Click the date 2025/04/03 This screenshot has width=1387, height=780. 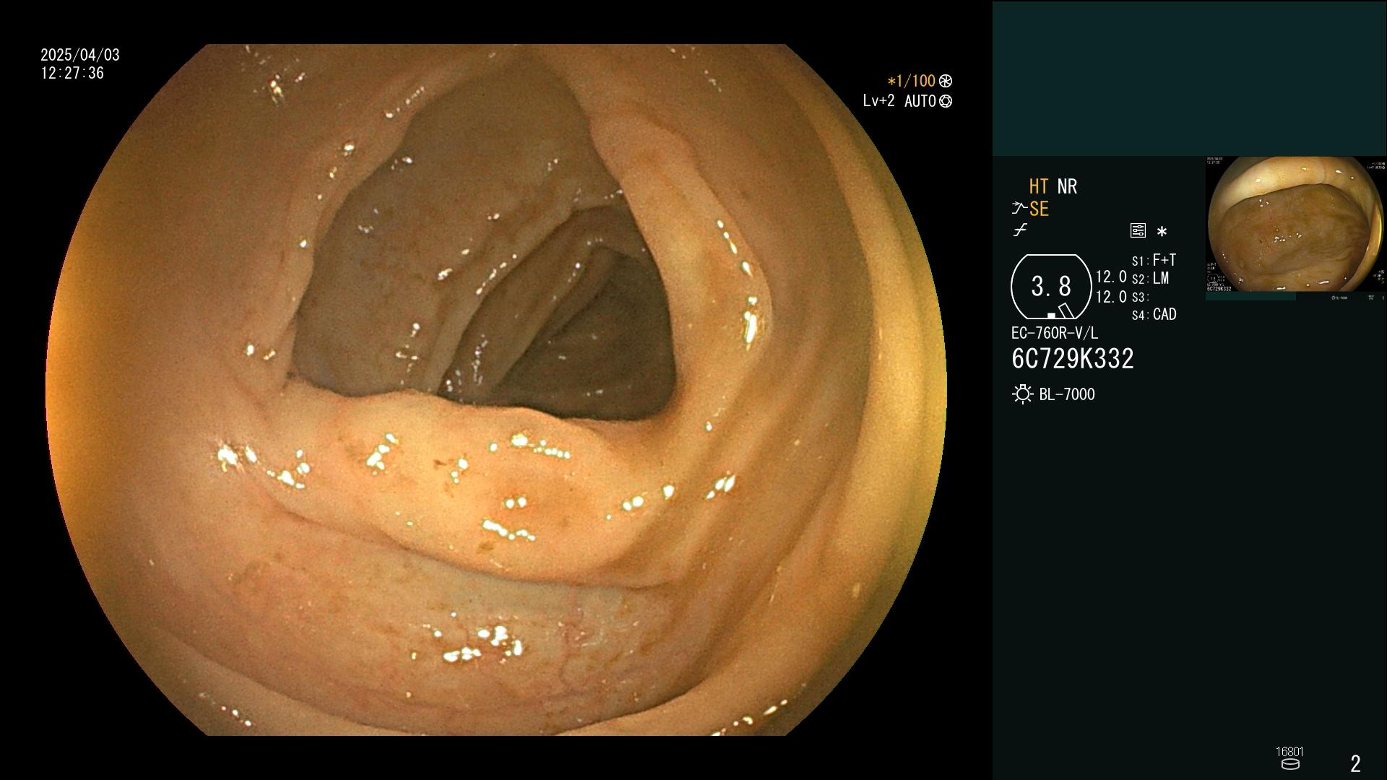(80, 56)
